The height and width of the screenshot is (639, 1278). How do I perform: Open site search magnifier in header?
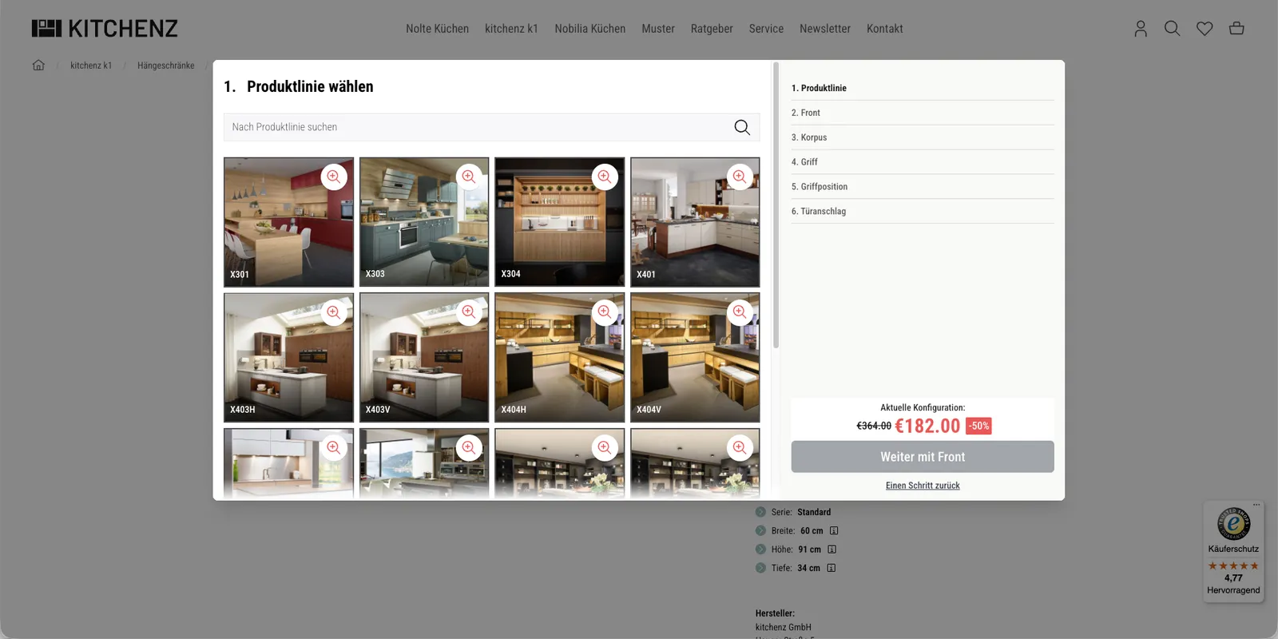coord(1172,29)
